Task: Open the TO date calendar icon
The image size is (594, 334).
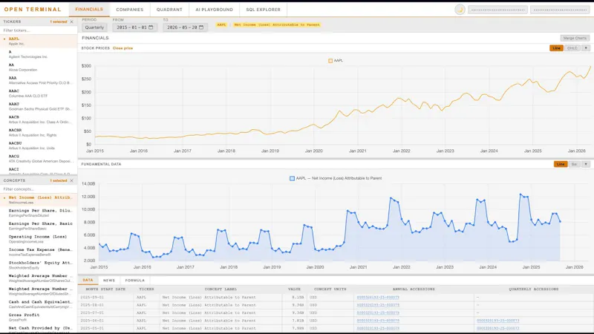Action: pyautogui.click(x=201, y=27)
